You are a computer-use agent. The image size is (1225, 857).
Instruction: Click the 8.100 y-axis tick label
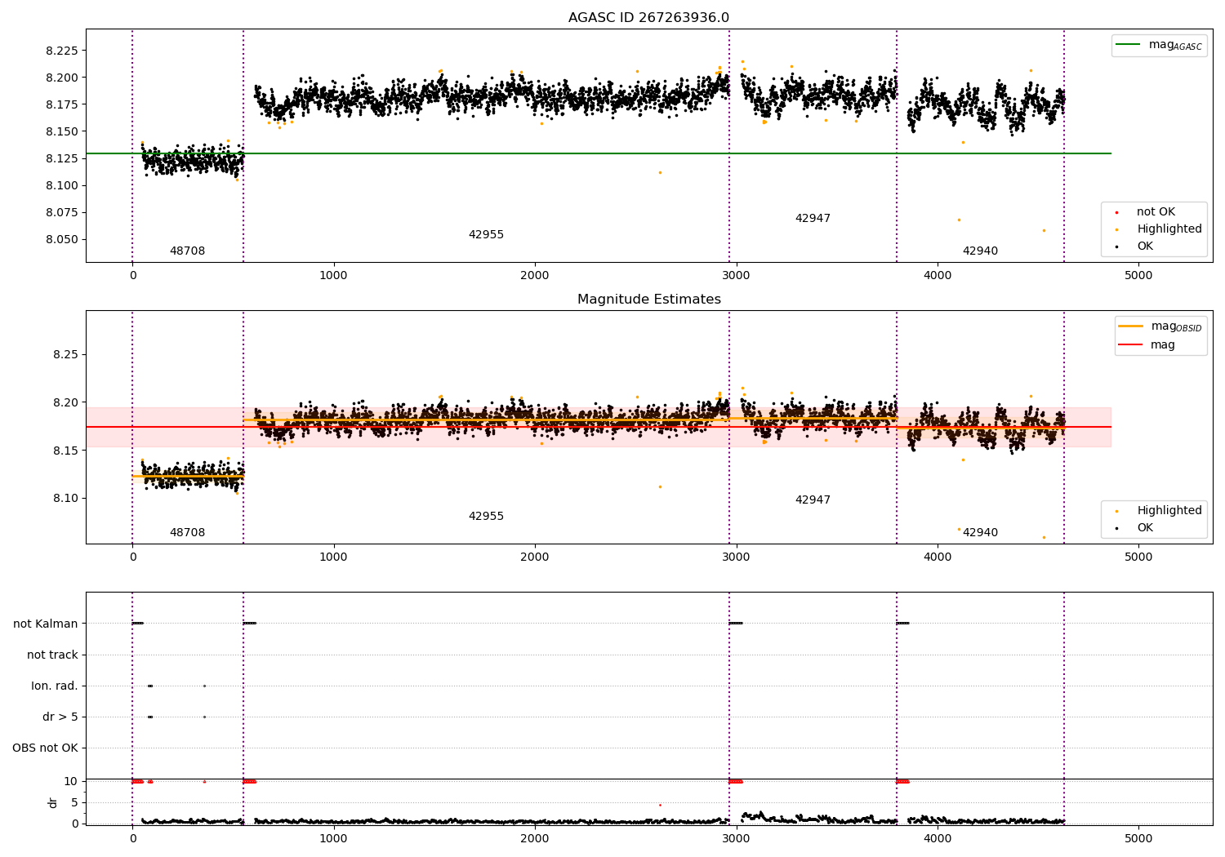point(62,185)
